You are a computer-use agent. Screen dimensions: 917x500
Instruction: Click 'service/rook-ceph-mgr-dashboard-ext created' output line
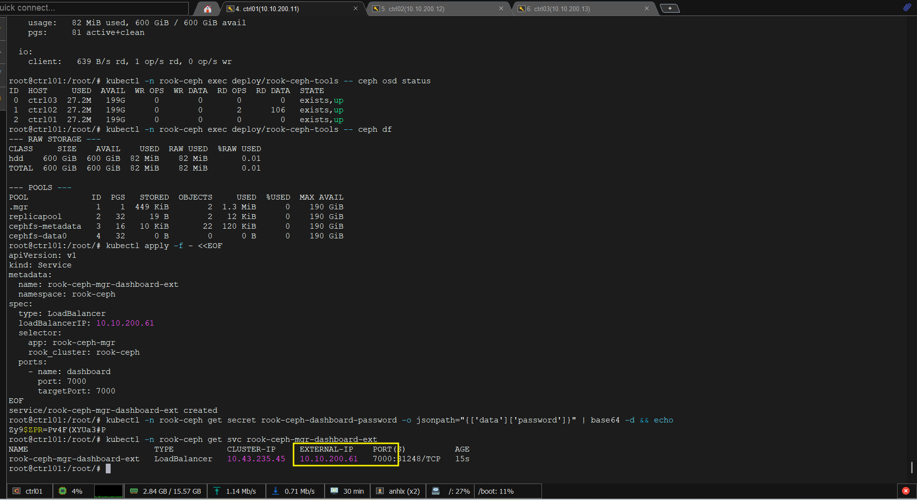(113, 410)
